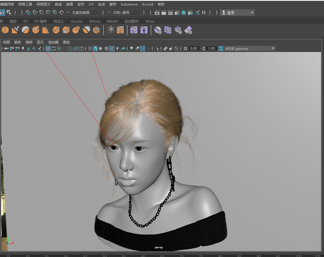Switch to the XGen shelf tab
Viewport: 324px width, 257px height.
click(150, 21)
